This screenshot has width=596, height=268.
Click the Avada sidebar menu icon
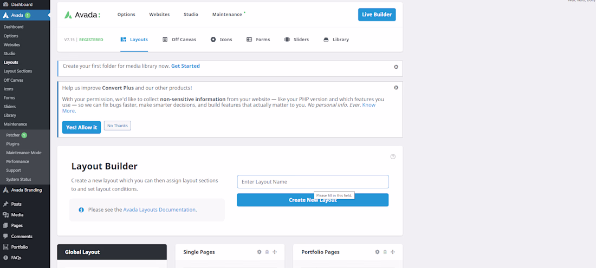point(6,16)
